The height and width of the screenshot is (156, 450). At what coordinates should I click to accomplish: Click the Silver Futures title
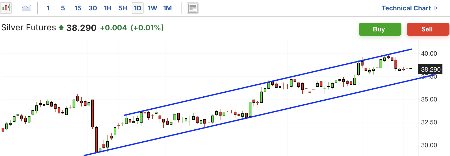[29, 28]
